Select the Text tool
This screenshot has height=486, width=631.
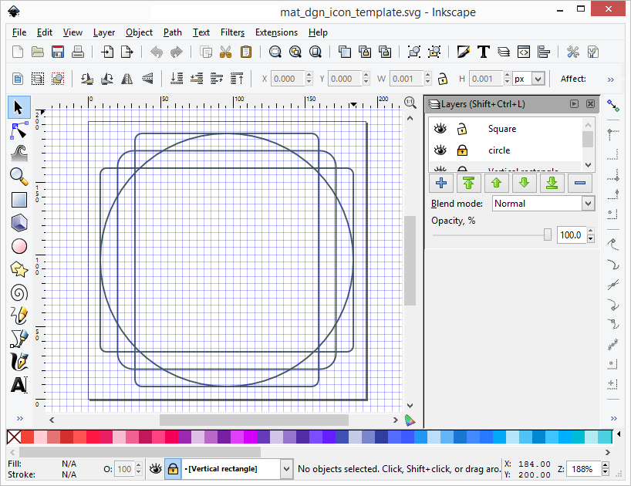tap(19, 385)
